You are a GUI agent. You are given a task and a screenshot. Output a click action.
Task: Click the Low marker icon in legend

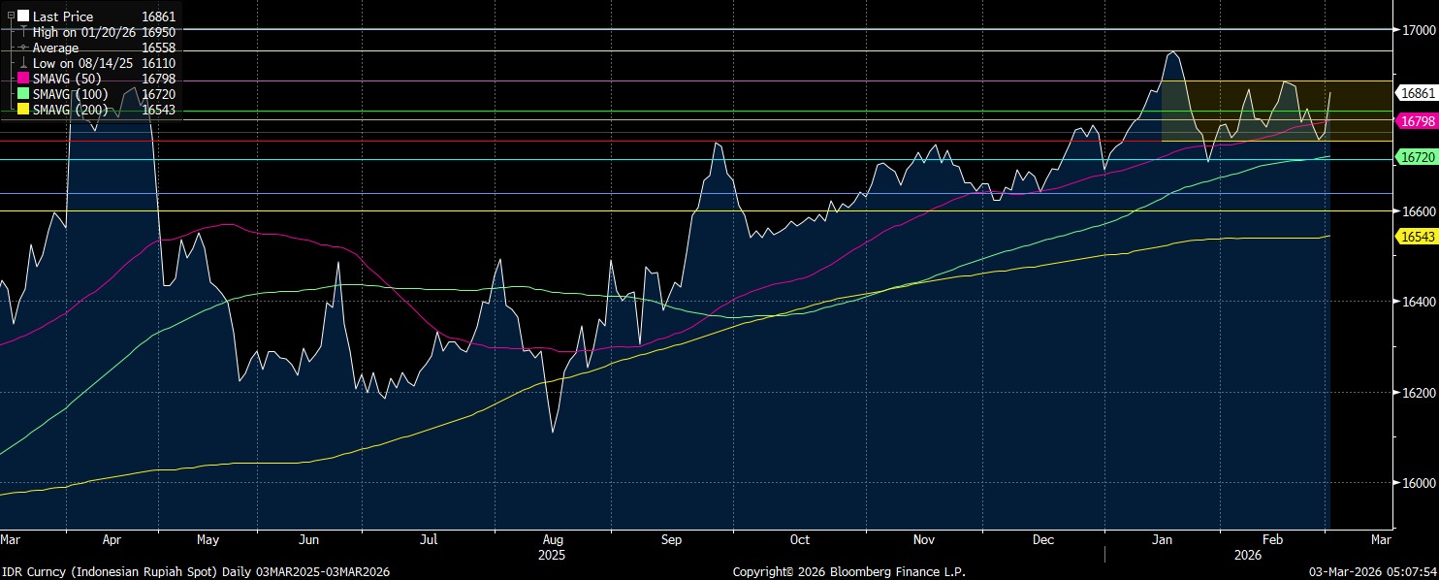pyautogui.click(x=23, y=63)
